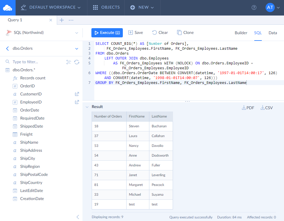Download results as CSV

[x=267, y=107]
